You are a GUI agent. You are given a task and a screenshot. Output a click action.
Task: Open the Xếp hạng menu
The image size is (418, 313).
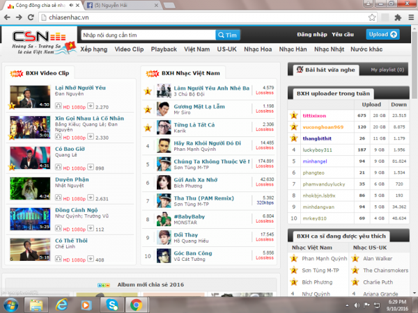[93, 50]
